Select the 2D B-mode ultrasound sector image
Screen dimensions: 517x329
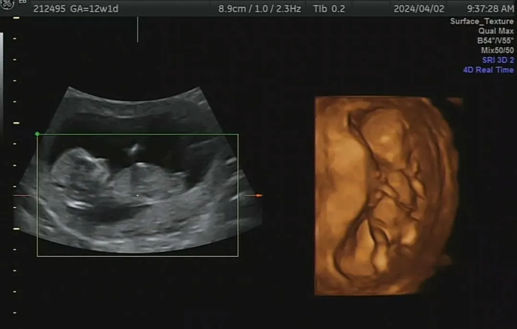(138, 170)
